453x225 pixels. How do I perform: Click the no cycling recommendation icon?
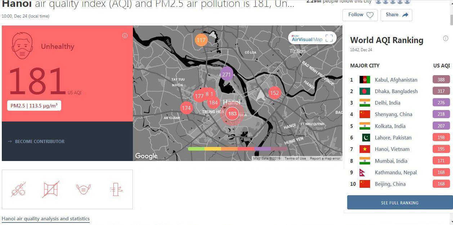click(18, 189)
